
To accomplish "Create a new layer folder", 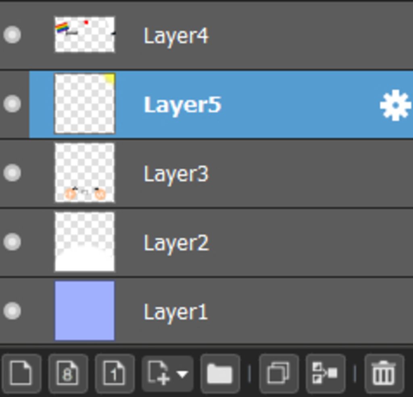I will point(220,374).
